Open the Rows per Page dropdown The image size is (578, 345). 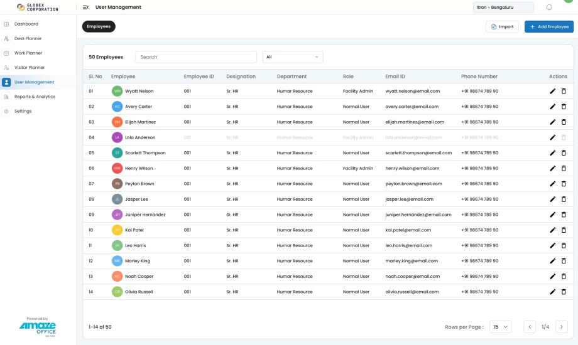(501, 327)
